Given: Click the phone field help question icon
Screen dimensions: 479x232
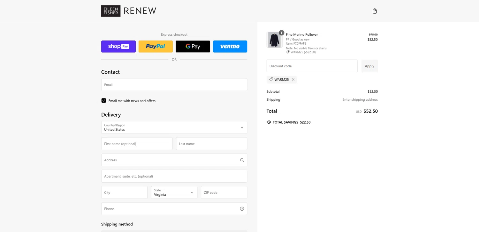Looking at the screenshot, I should coord(242,209).
